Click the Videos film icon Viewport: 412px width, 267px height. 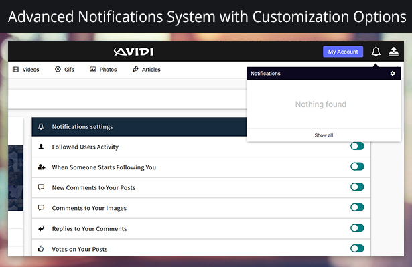point(16,70)
